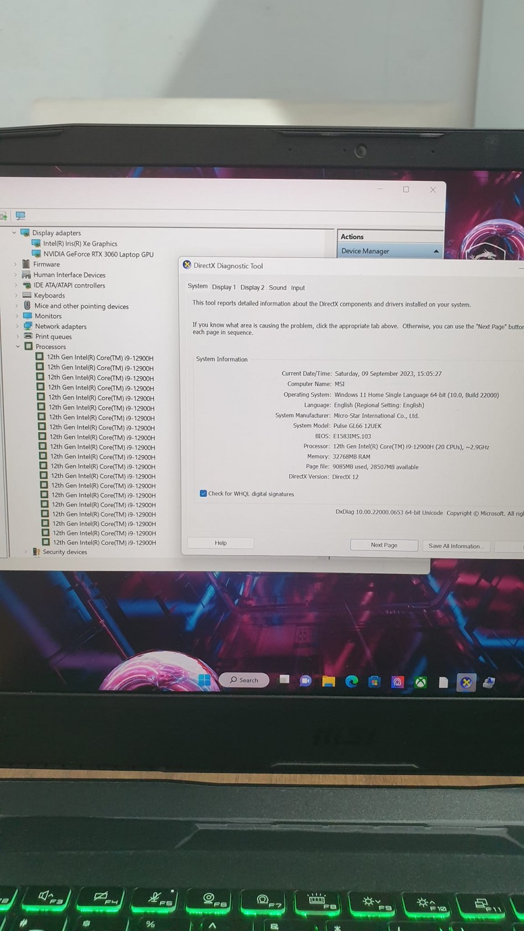The height and width of the screenshot is (931, 524).
Task: Click the Next Page button
Action: click(384, 545)
